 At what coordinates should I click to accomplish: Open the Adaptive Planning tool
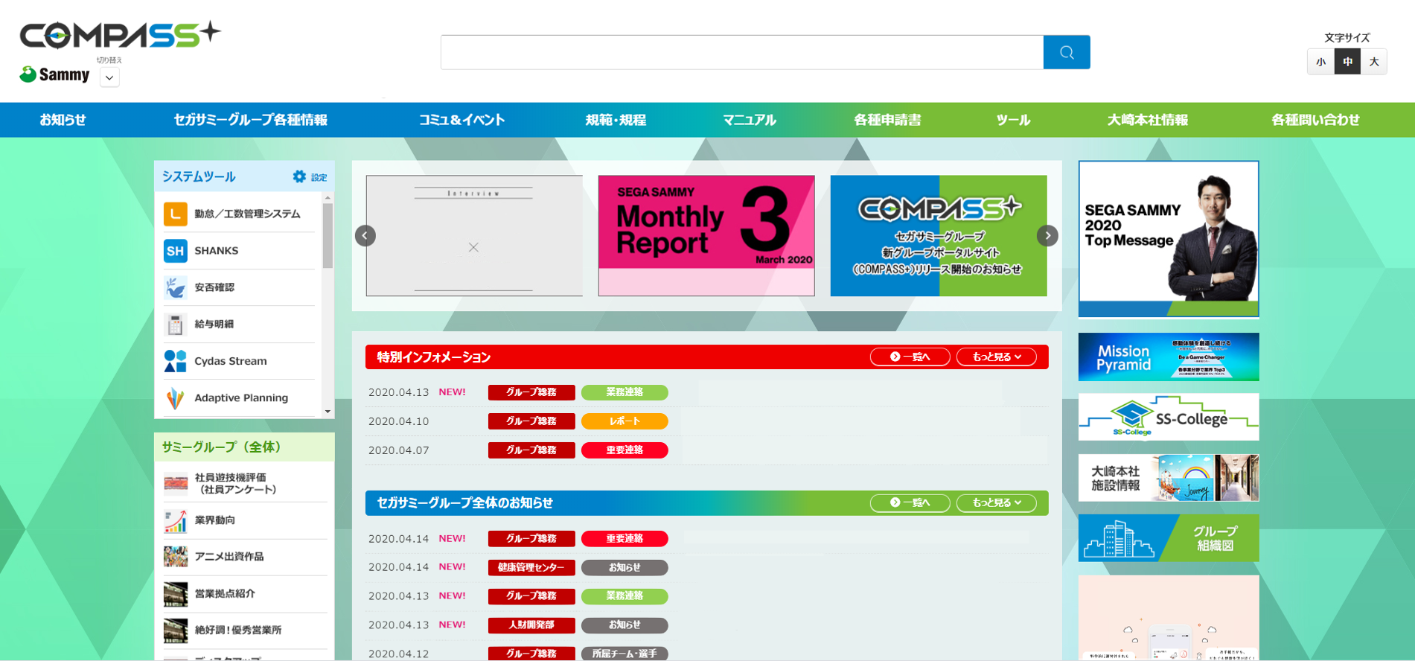pyautogui.click(x=175, y=398)
